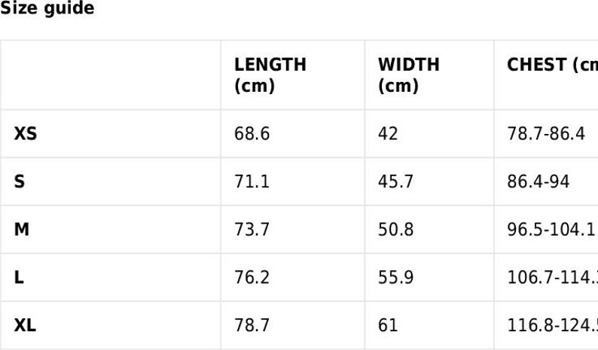Click the S size row label

pos(20,181)
